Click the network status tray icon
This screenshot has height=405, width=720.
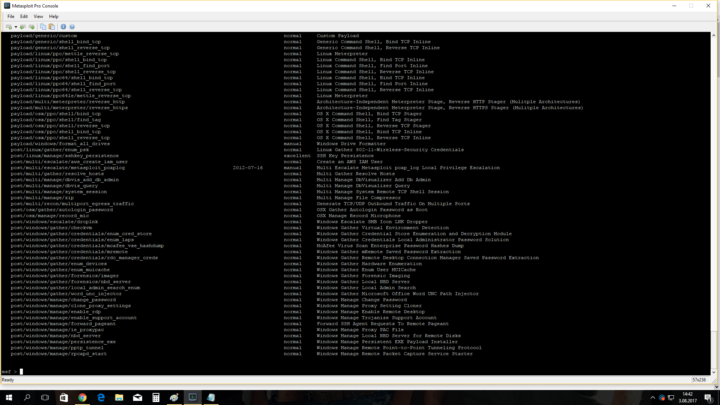671,397
